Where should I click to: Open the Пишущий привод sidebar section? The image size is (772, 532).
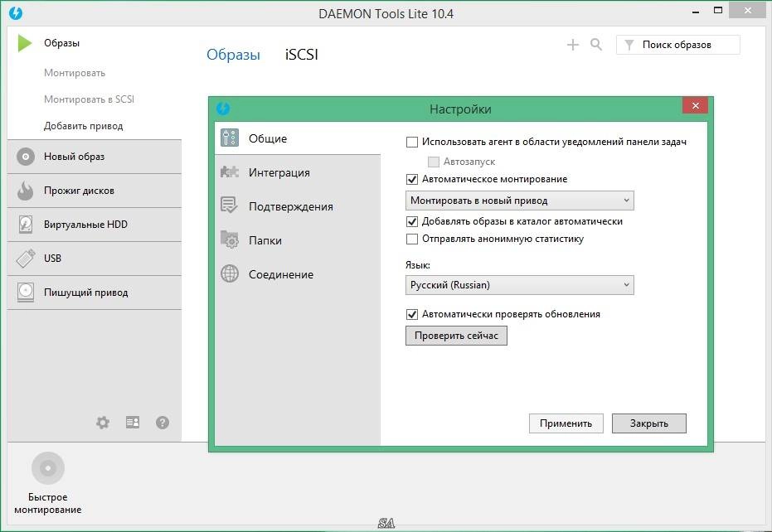click(x=94, y=293)
